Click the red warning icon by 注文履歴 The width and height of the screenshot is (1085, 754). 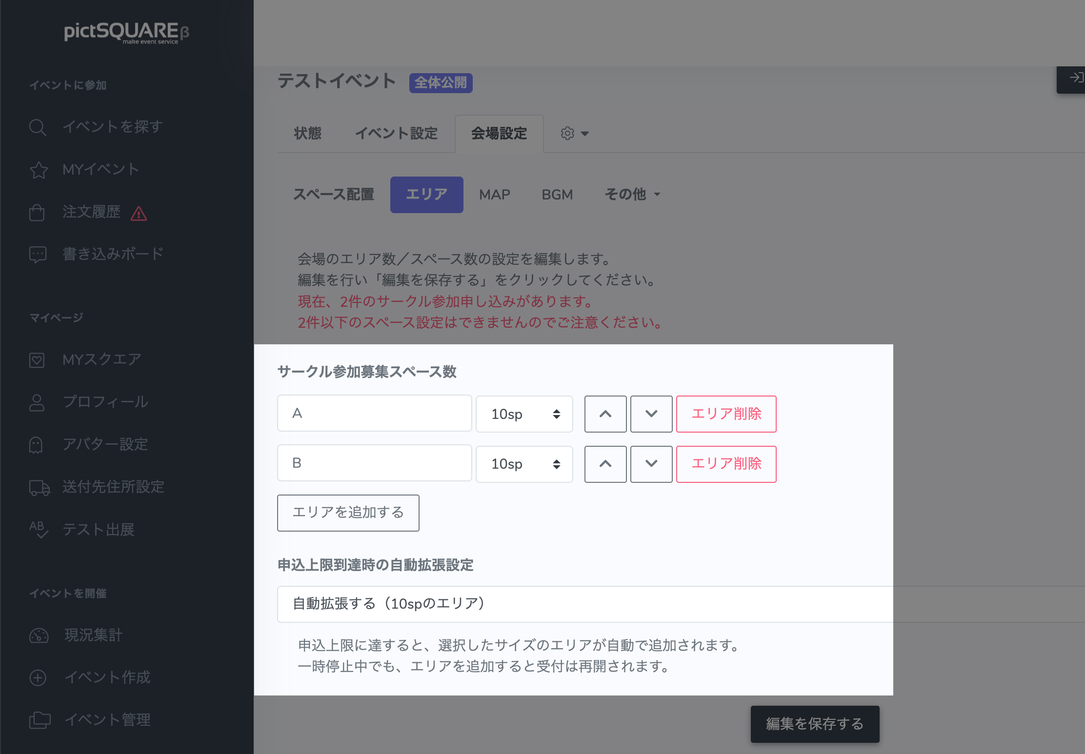(x=139, y=214)
